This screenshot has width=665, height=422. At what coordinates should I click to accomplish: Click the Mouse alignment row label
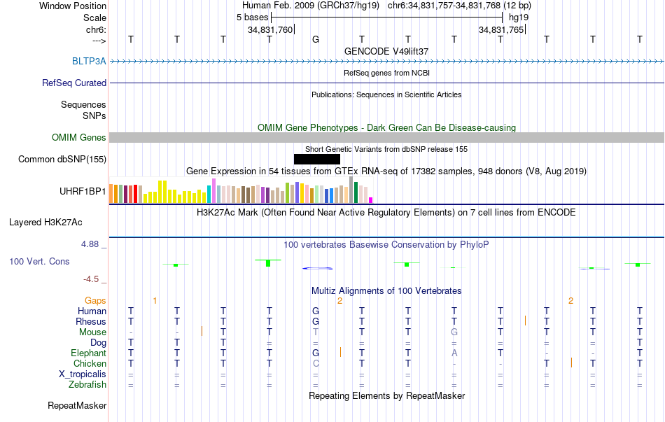click(x=92, y=332)
